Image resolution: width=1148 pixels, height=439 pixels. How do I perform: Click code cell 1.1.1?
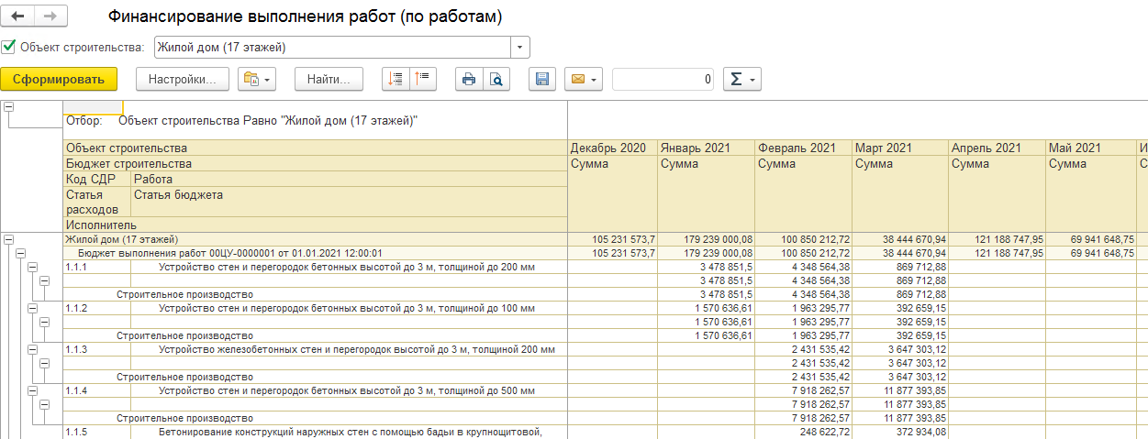(97, 267)
